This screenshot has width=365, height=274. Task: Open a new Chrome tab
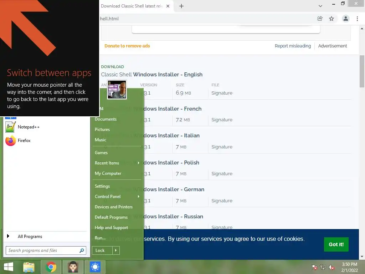click(181, 6)
